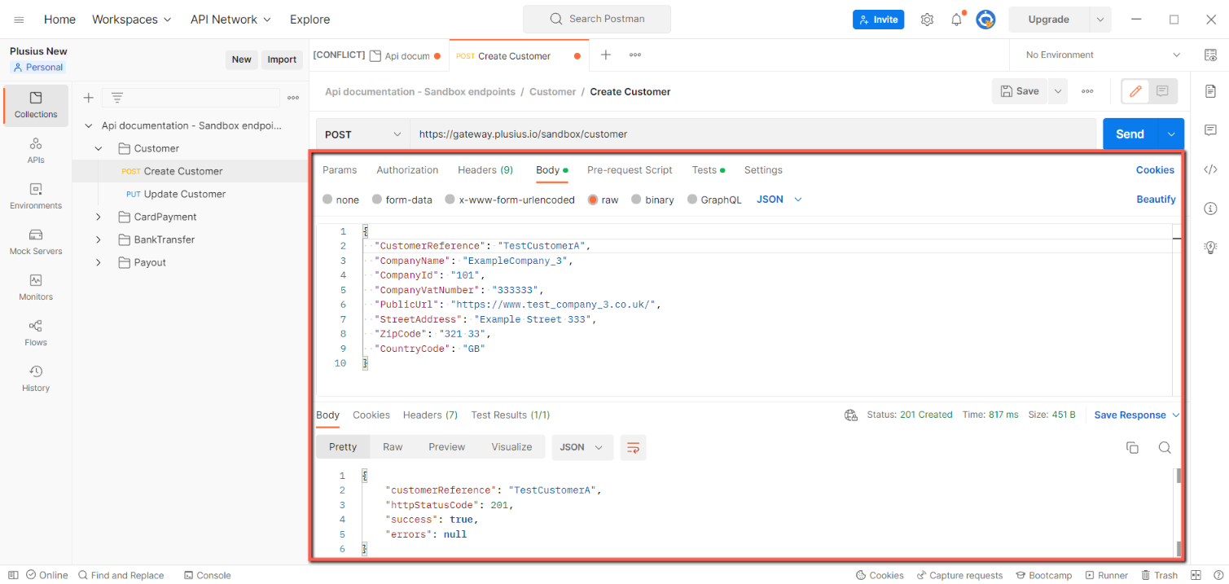Open the POST method dropdown

click(362, 134)
